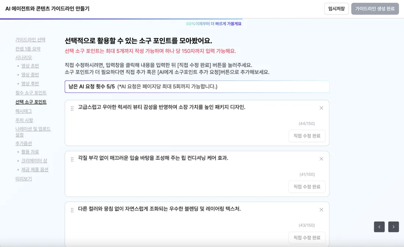Viewport: 404px width, 247px height.
Task: Click title AI 에이전트와 콘텐츠 가이드라인 만들기
Action: (x=47, y=9)
